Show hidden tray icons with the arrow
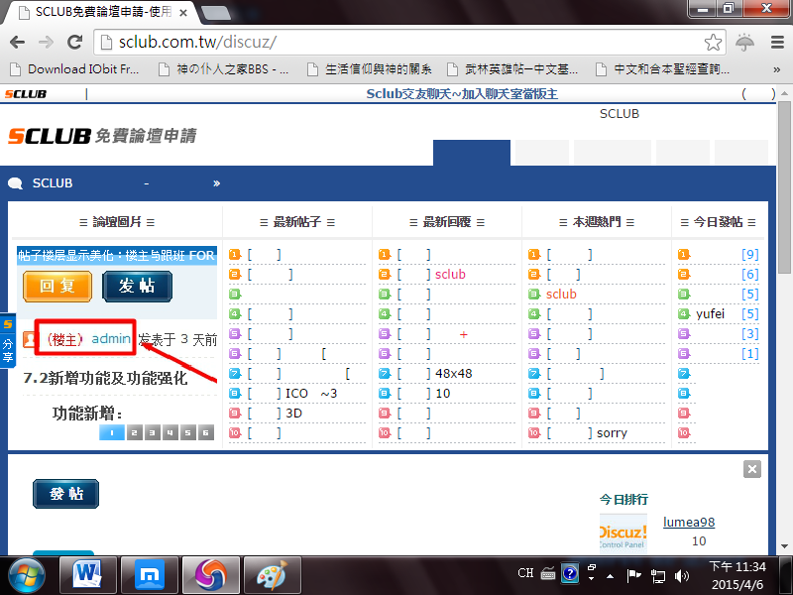 (x=611, y=576)
